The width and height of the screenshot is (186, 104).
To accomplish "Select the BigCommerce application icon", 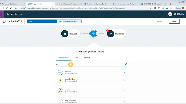I will click(60, 101).
